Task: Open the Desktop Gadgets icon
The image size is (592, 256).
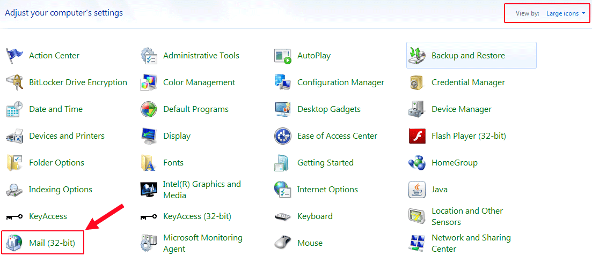Action: [x=283, y=109]
